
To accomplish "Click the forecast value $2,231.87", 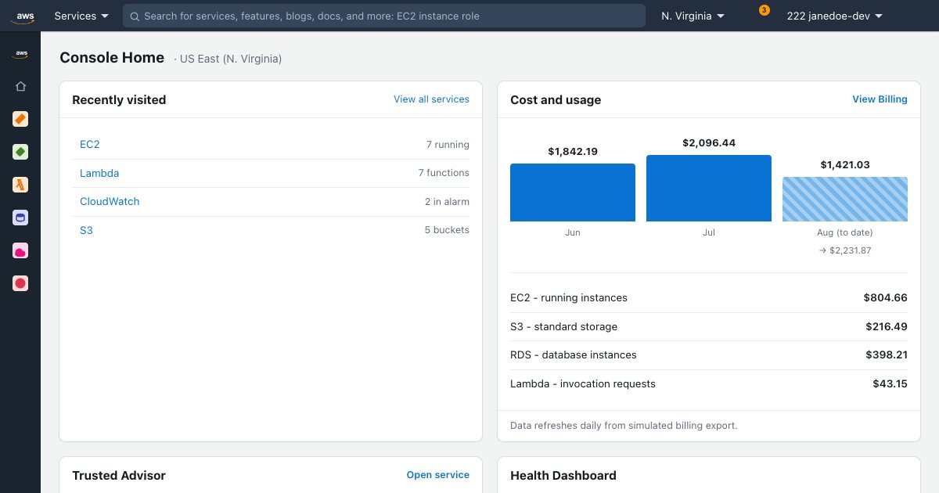I will pyautogui.click(x=845, y=250).
